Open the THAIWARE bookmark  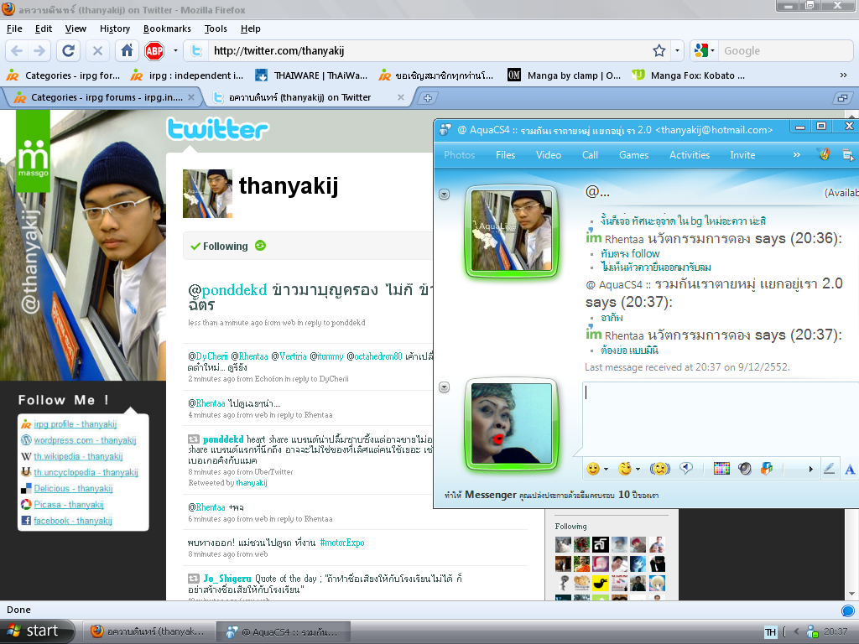(311, 75)
